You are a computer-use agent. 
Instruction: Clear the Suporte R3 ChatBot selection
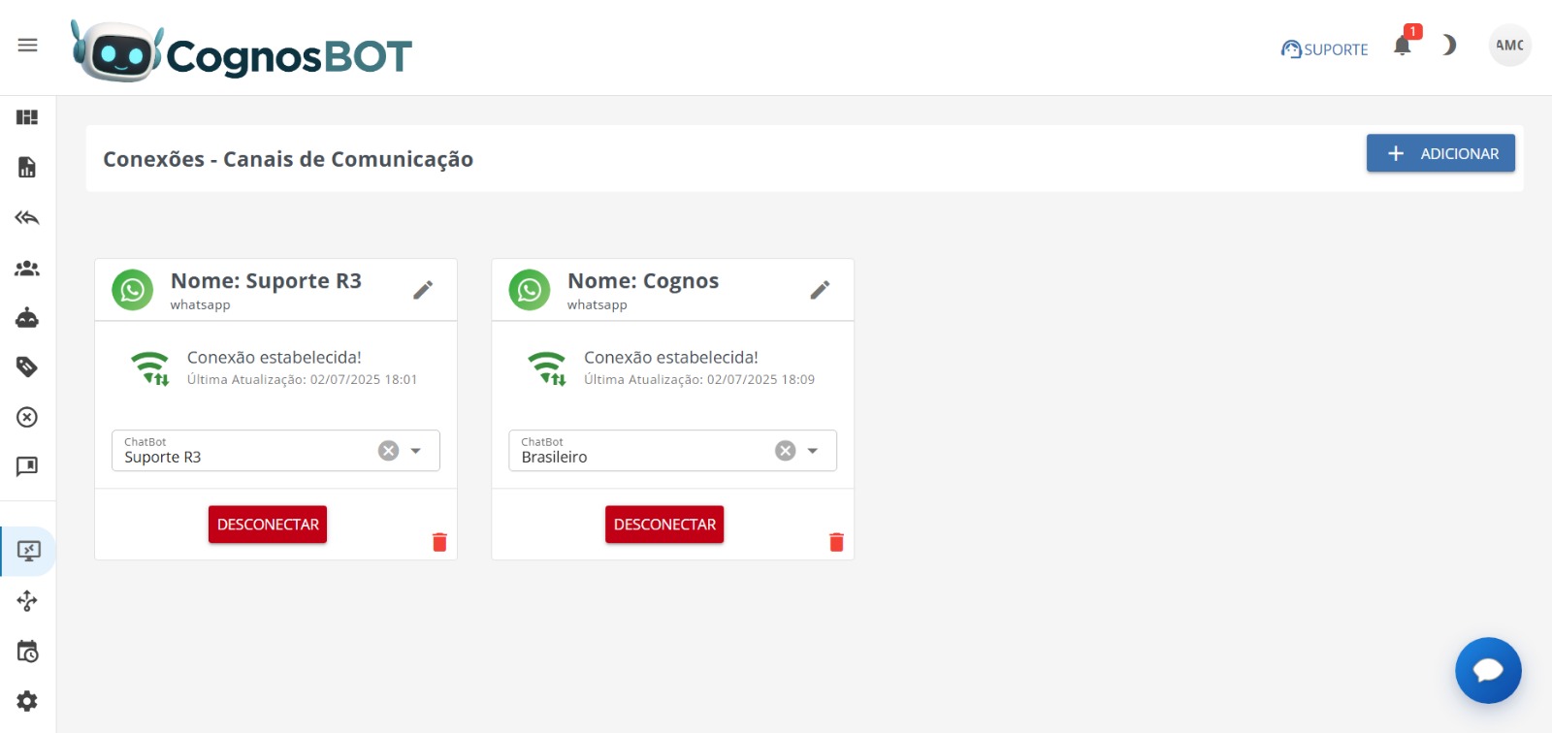pos(388,451)
